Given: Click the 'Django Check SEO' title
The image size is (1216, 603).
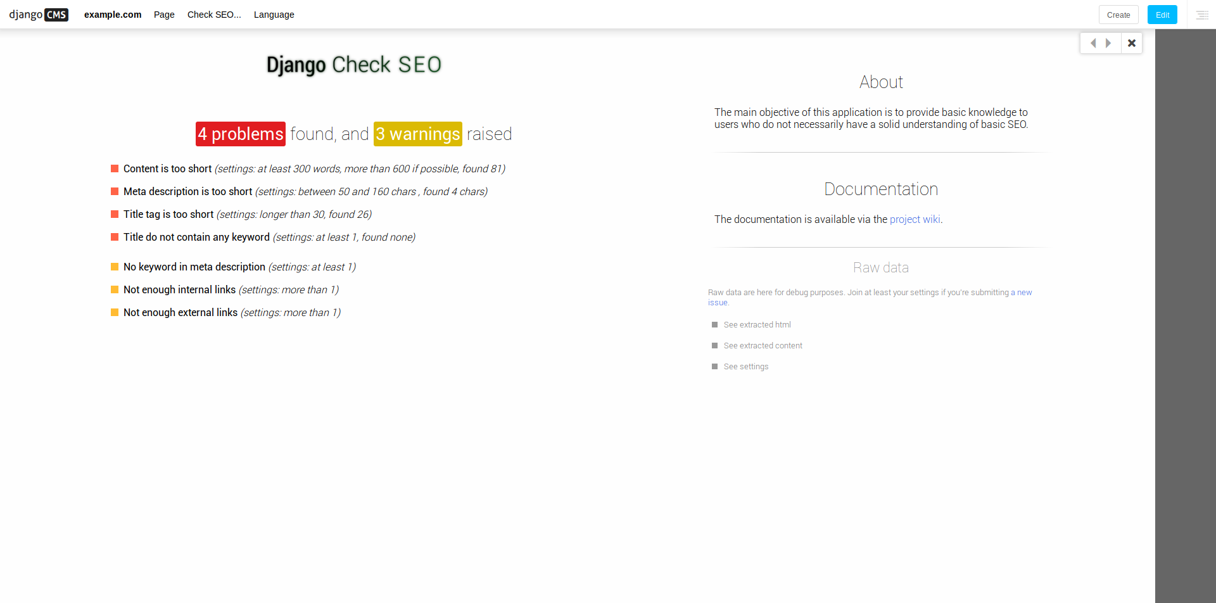Looking at the screenshot, I should pyautogui.click(x=354, y=65).
